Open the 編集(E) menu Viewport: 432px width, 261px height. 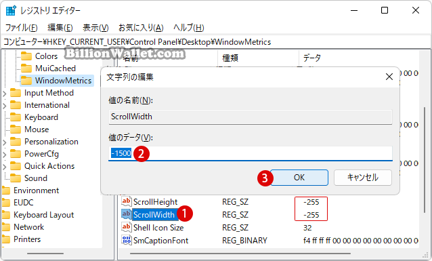pyautogui.click(x=60, y=28)
